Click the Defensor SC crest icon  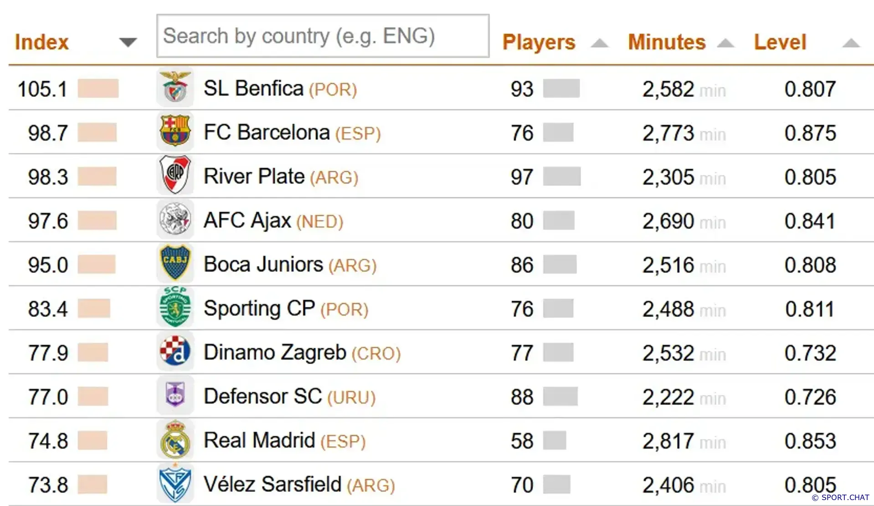[175, 395]
